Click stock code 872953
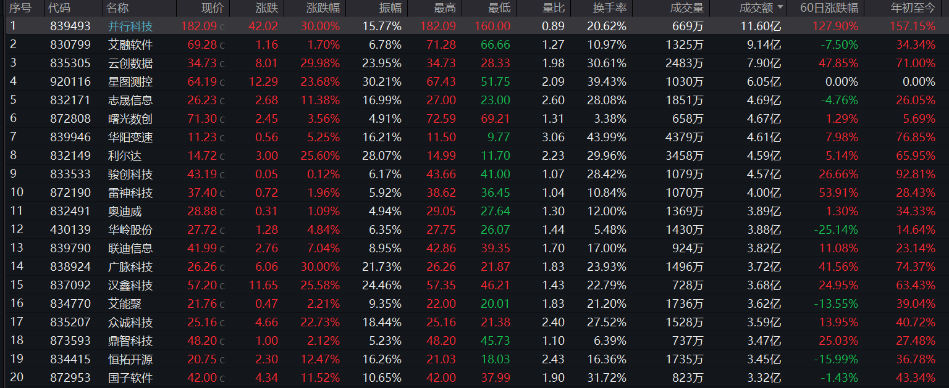 click(x=70, y=378)
